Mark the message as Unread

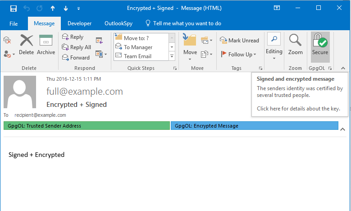239,40
